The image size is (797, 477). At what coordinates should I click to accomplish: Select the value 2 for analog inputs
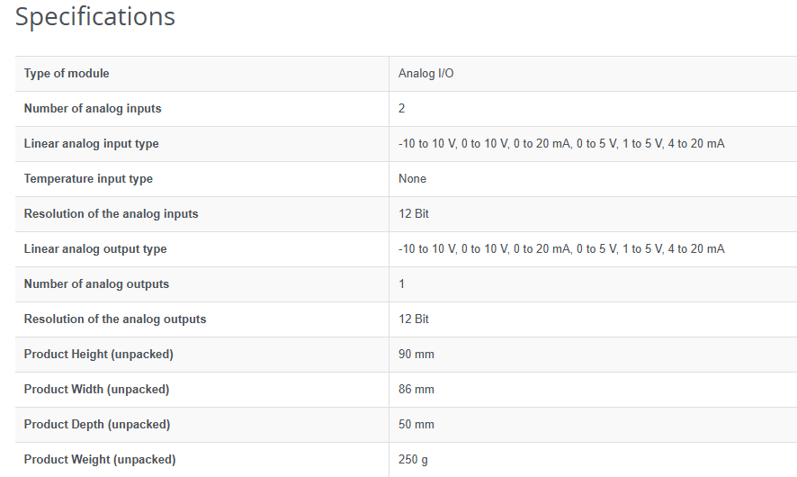pyautogui.click(x=402, y=108)
